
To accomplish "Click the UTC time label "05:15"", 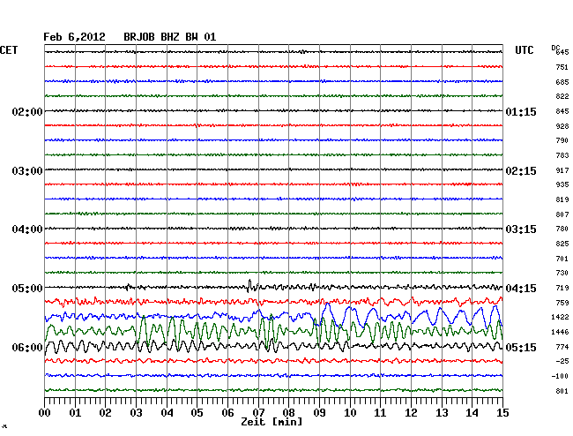I will [521, 347].
